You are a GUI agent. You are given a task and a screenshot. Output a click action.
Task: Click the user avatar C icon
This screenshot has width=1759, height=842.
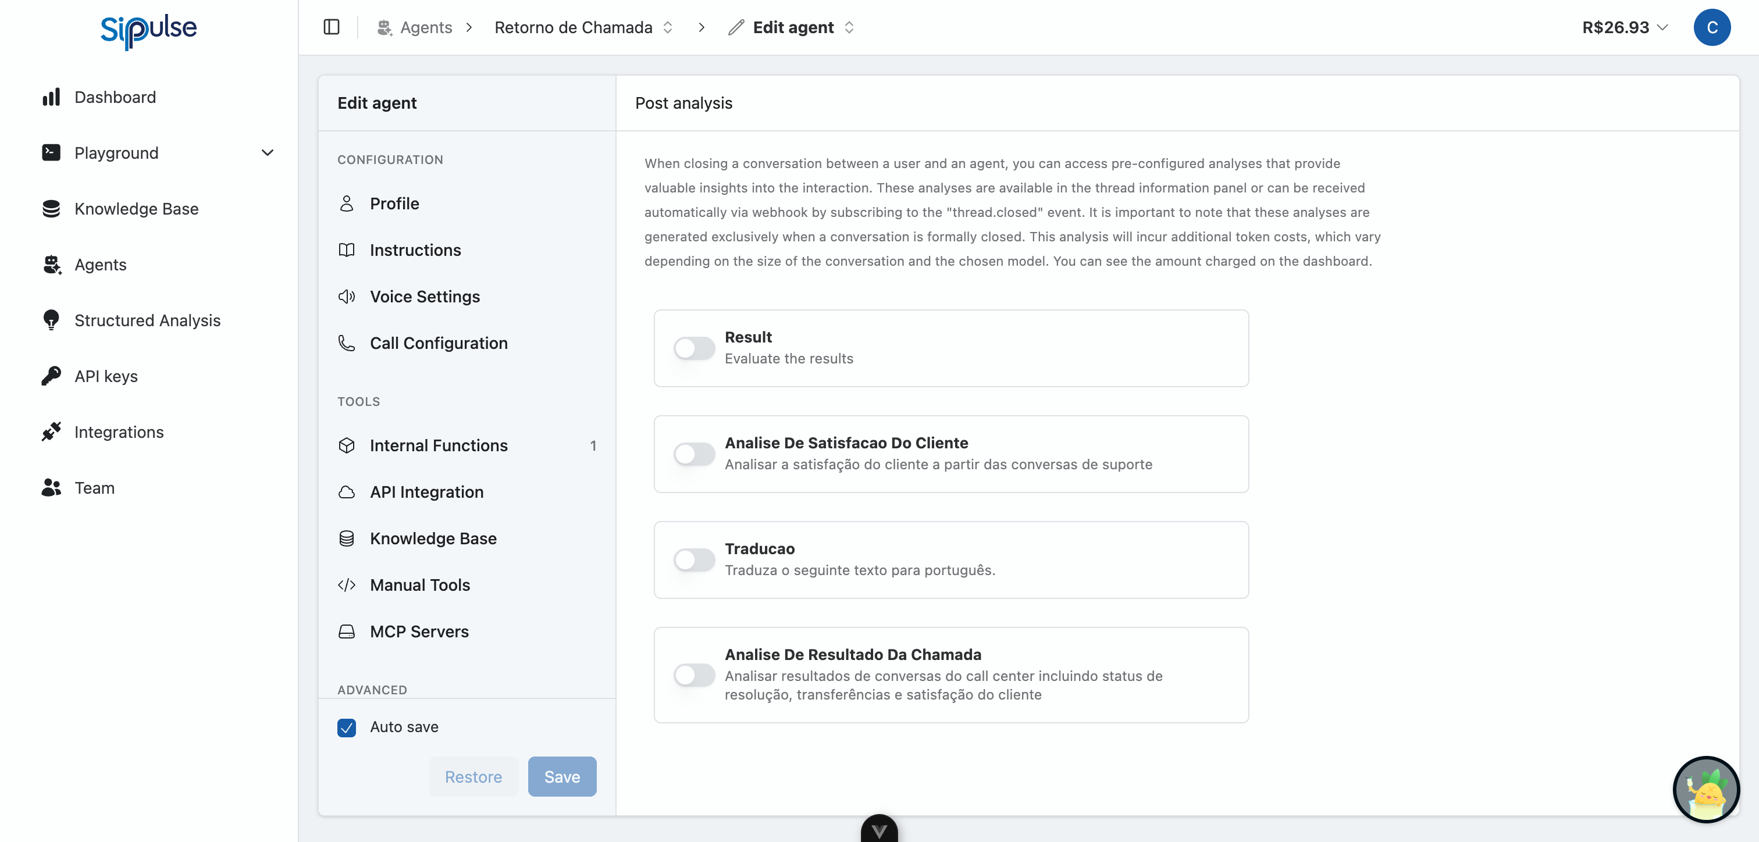(x=1711, y=27)
